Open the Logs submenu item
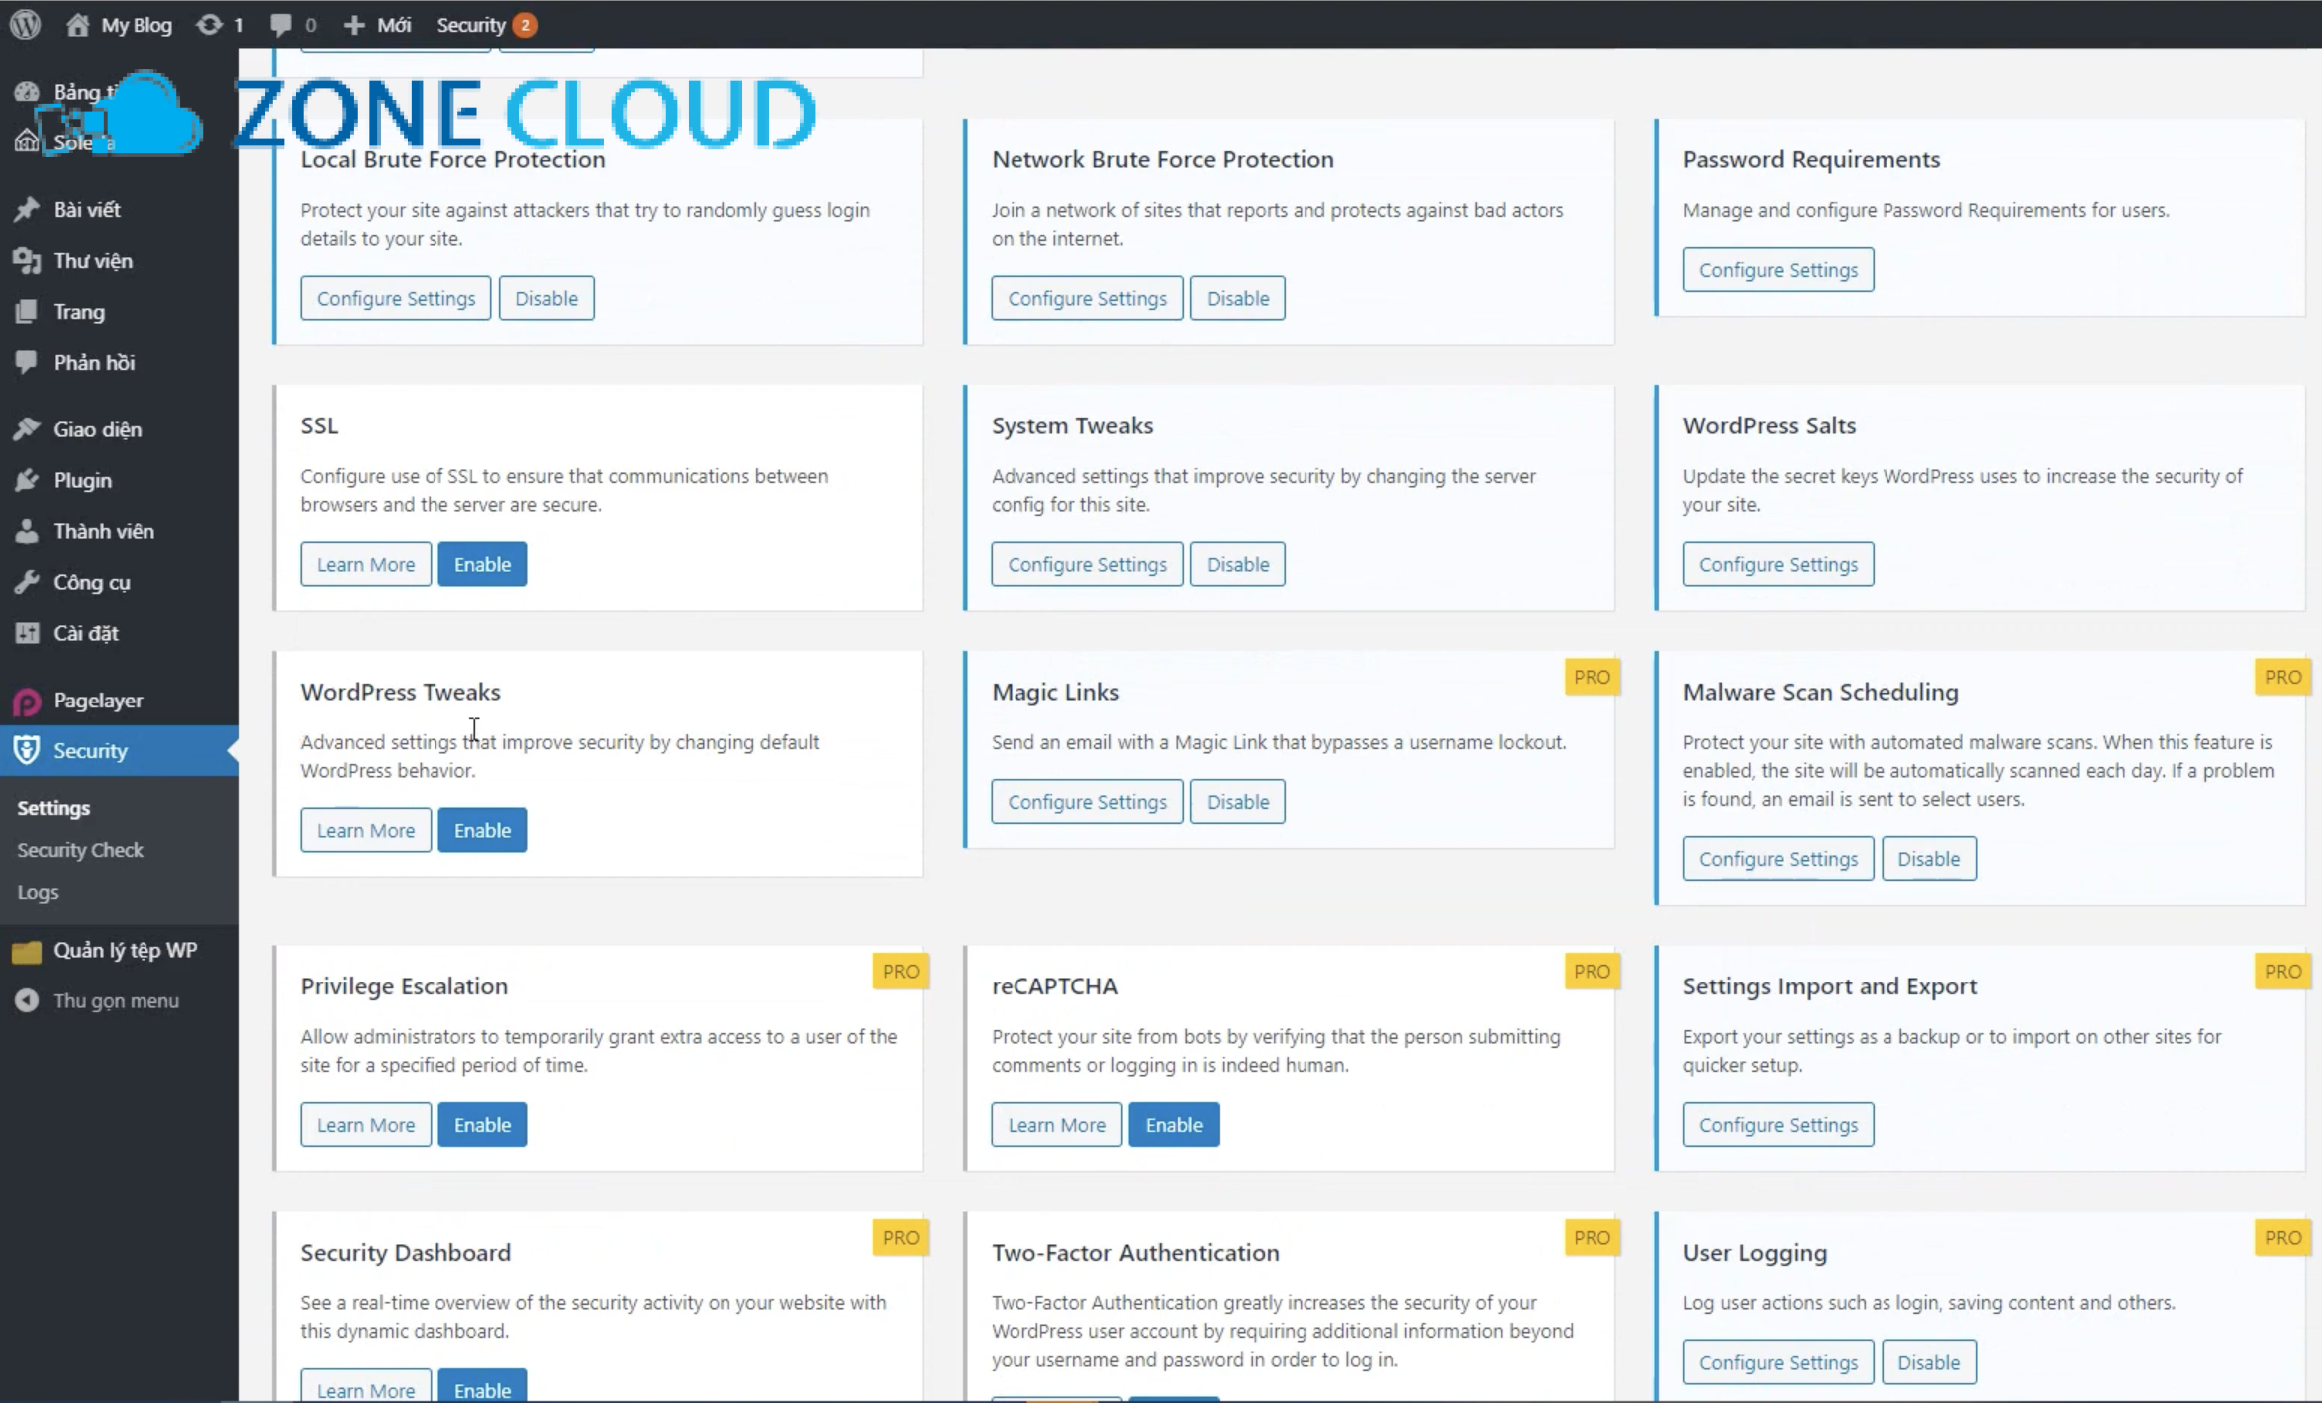 click(x=38, y=892)
